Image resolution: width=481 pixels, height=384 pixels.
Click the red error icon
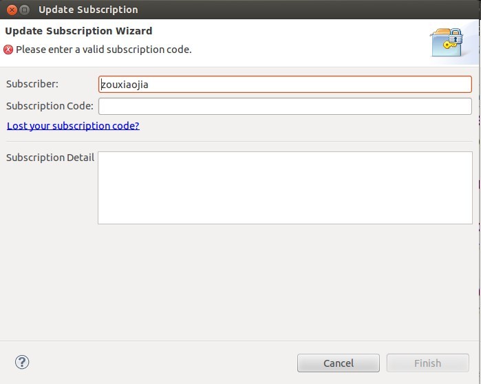pyautogui.click(x=8, y=50)
